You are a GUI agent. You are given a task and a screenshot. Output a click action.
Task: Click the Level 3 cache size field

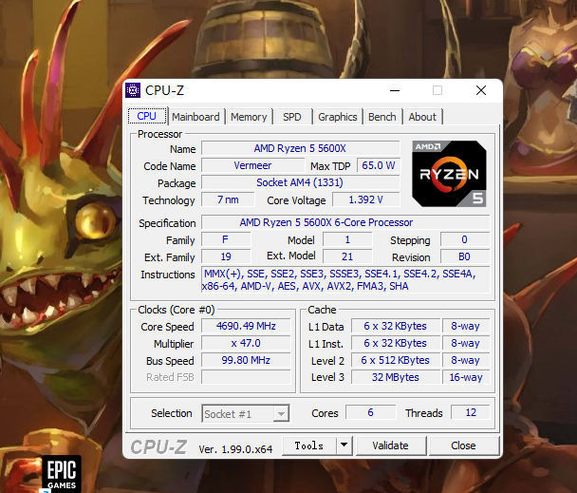[396, 377]
